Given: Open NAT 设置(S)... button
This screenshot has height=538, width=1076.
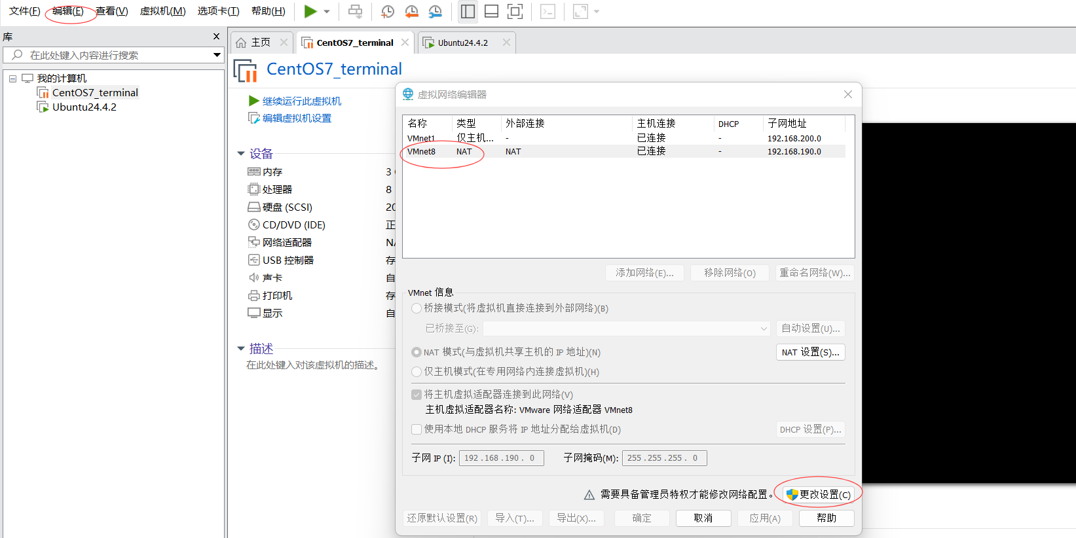Looking at the screenshot, I should pyautogui.click(x=811, y=352).
